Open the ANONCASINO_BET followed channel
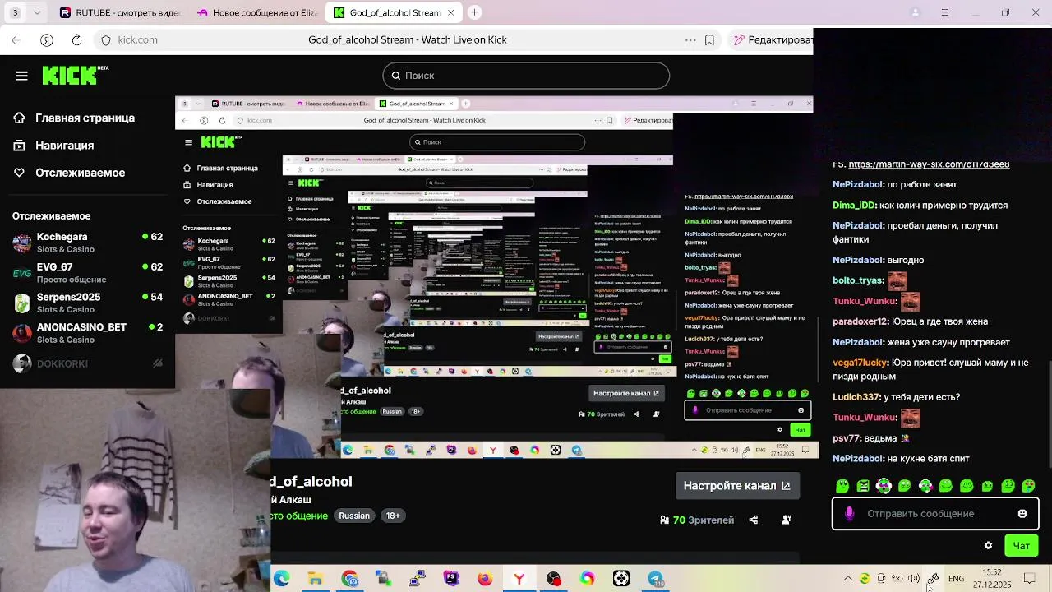Screen dimensions: 1052x592 click(x=87, y=333)
